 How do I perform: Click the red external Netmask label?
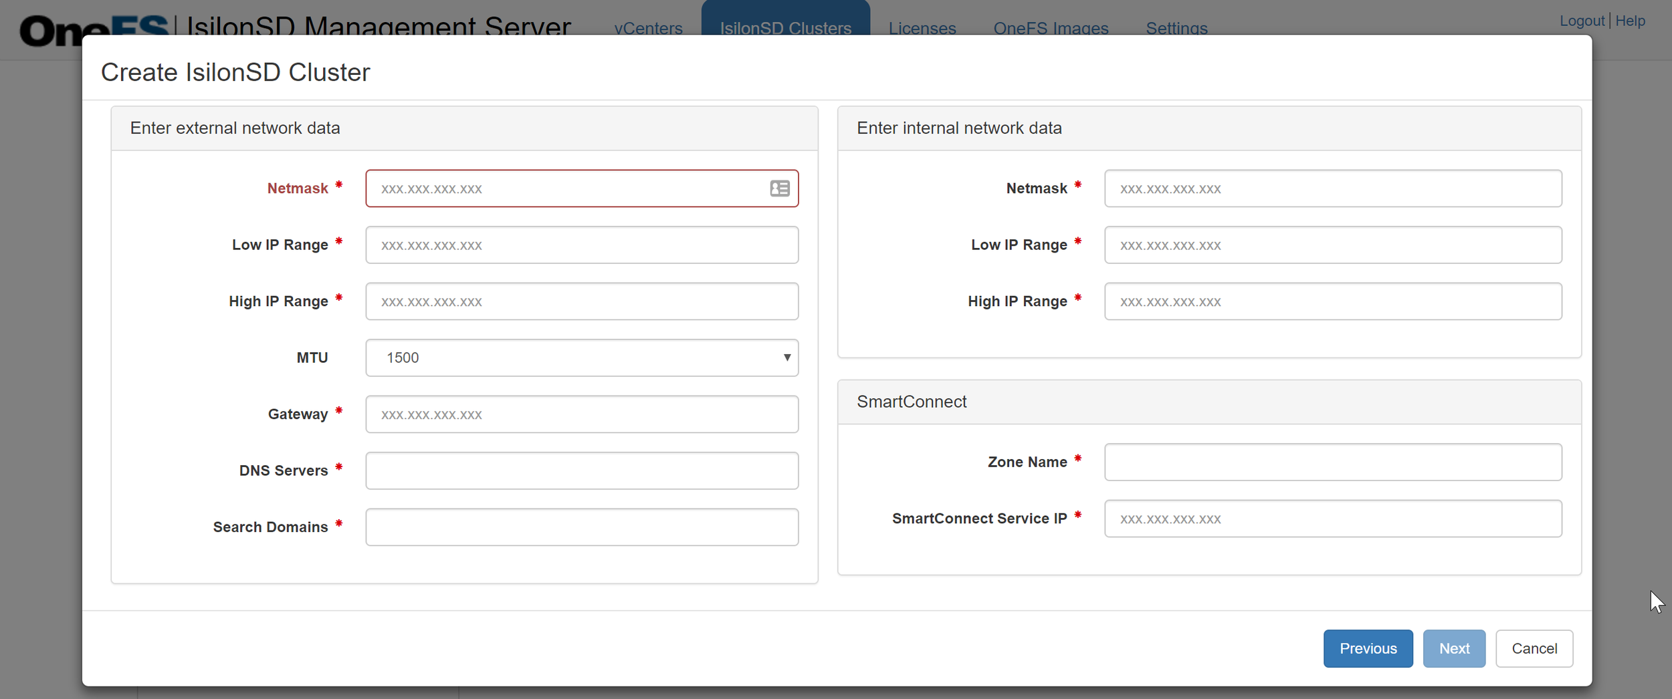[x=298, y=188]
